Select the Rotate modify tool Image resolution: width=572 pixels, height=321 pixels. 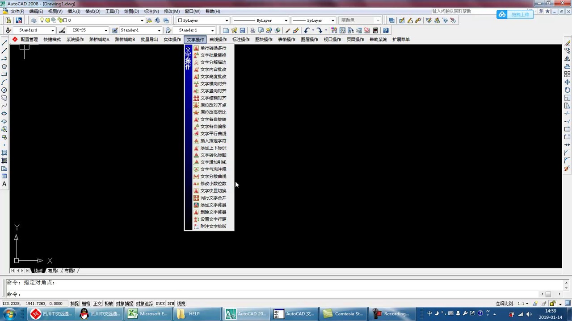click(568, 90)
